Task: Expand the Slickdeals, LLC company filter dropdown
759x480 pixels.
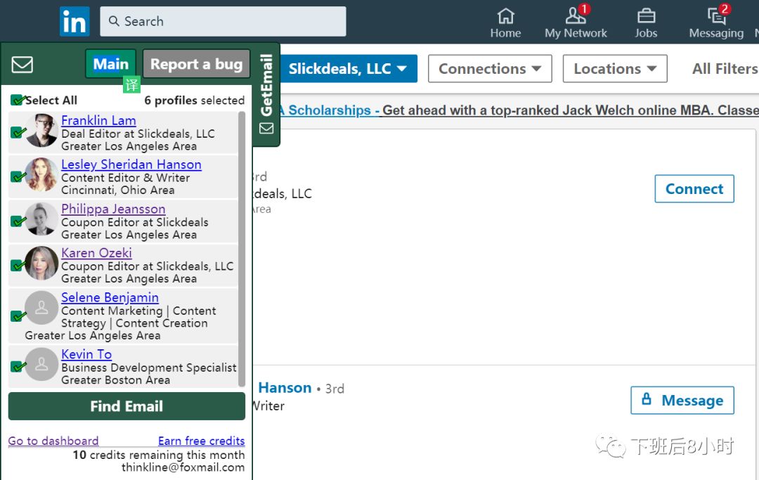Action: click(348, 69)
